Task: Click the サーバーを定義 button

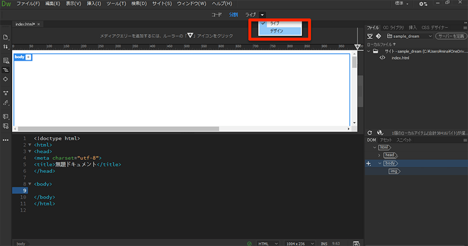Action: (451, 36)
